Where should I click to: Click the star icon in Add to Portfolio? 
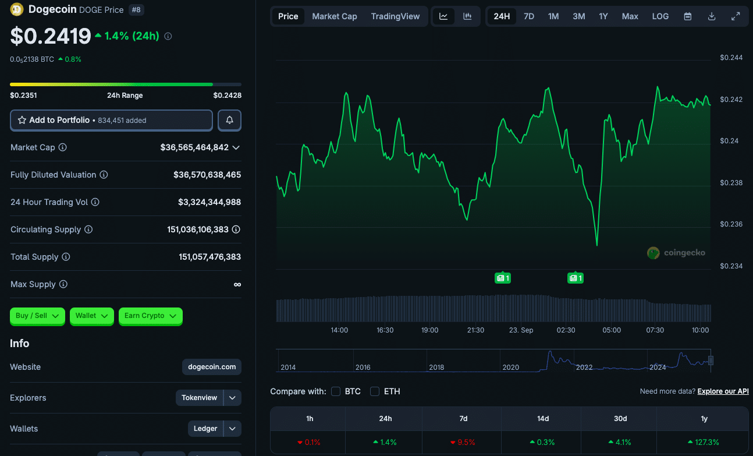(22, 120)
